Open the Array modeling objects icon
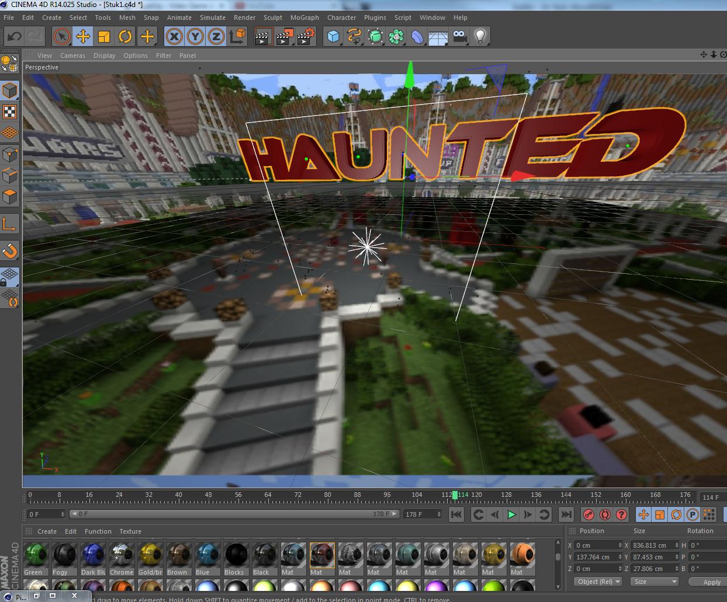Viewport: 727px width, 602px height. point(396,37)
